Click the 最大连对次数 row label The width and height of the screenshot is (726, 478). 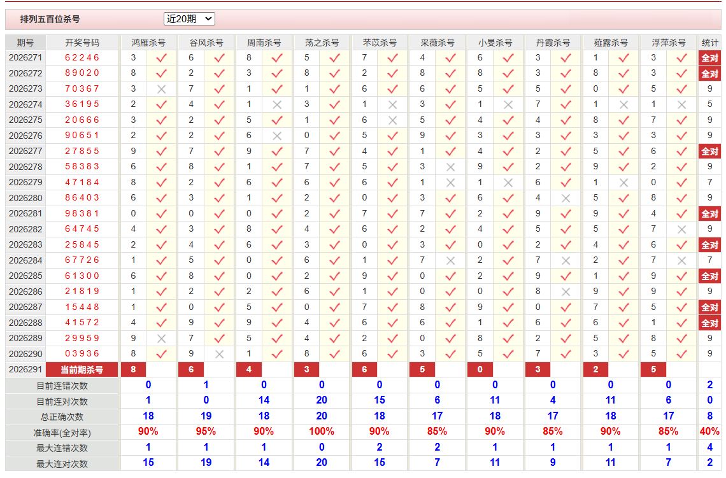coord(62,463)
